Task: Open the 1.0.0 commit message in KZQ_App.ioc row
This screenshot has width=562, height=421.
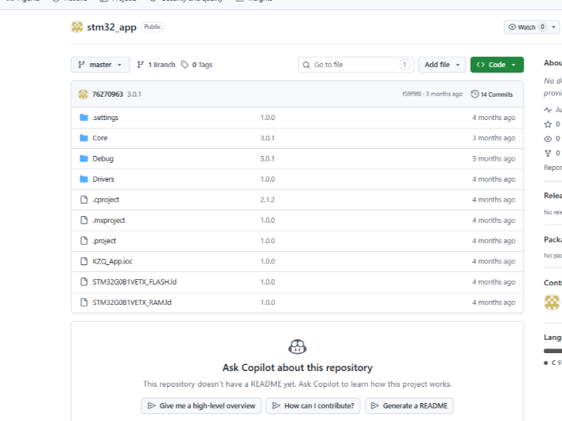Action: coord(268,261)
